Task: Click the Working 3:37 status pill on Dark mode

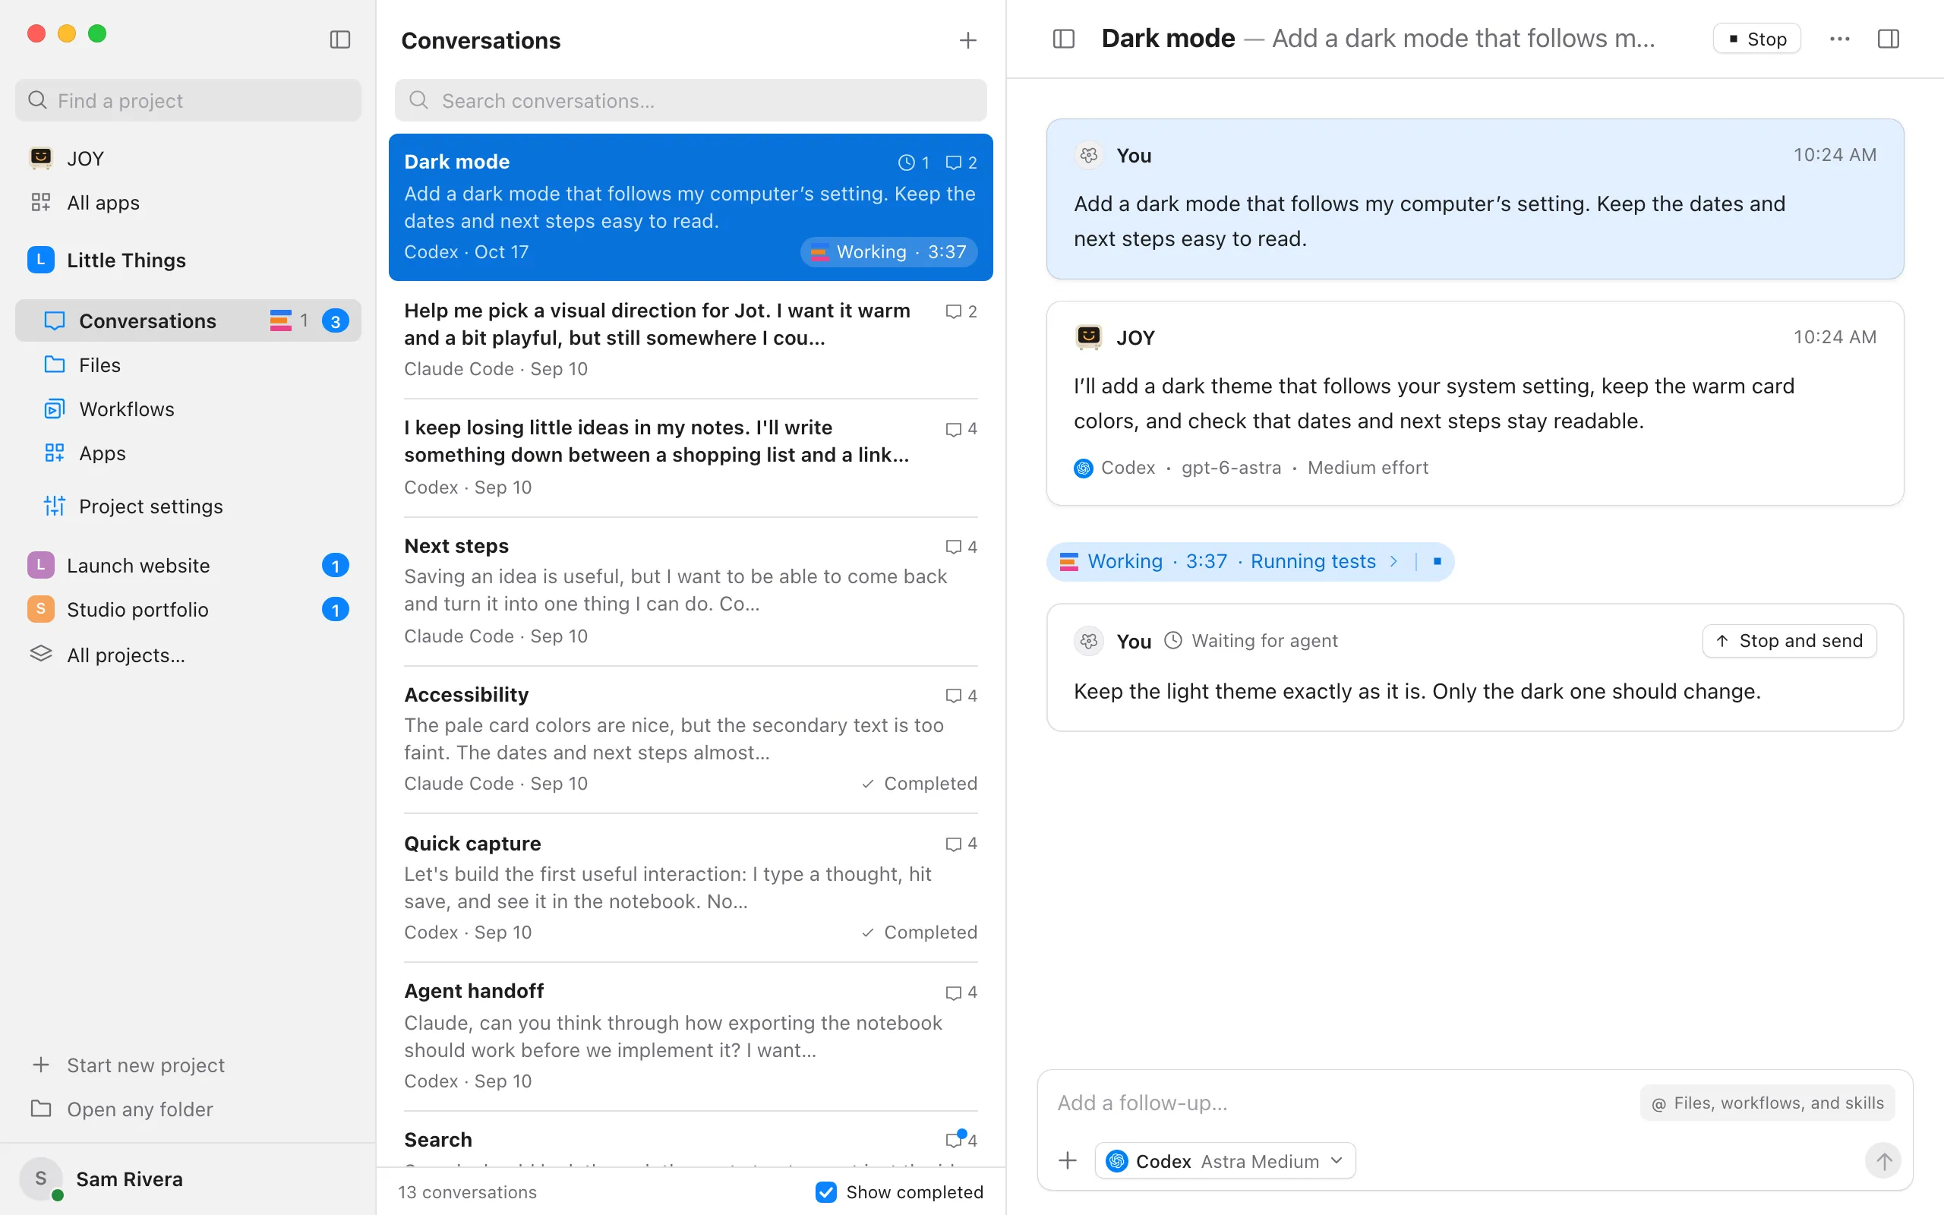Action: [x=888, y=251]
